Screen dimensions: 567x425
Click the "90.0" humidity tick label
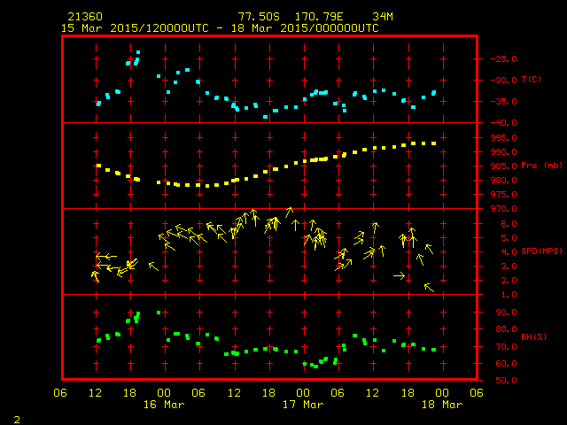(x=506, y=313)
